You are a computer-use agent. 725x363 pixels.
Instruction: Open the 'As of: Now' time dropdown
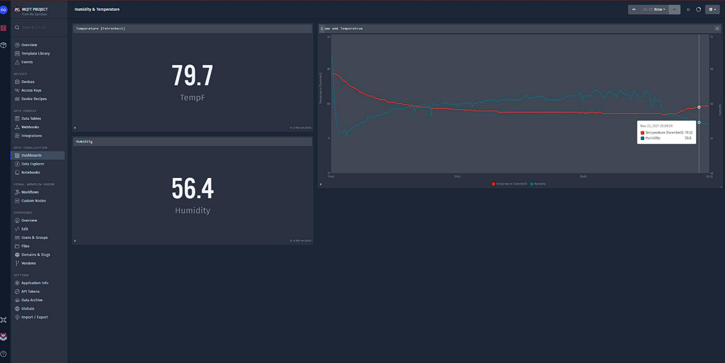click(x=654, y=10)
